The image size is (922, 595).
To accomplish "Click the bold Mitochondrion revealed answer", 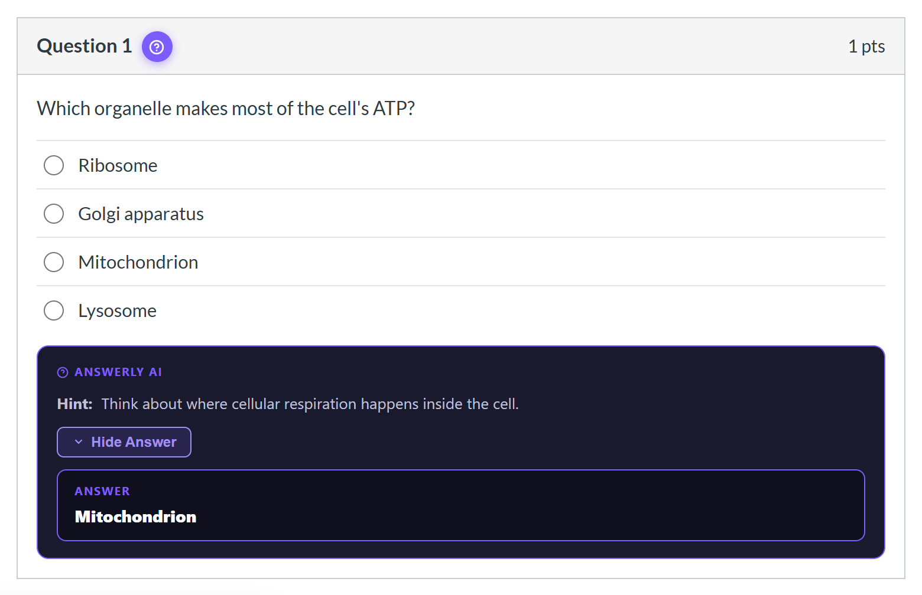I will (135, 516).
